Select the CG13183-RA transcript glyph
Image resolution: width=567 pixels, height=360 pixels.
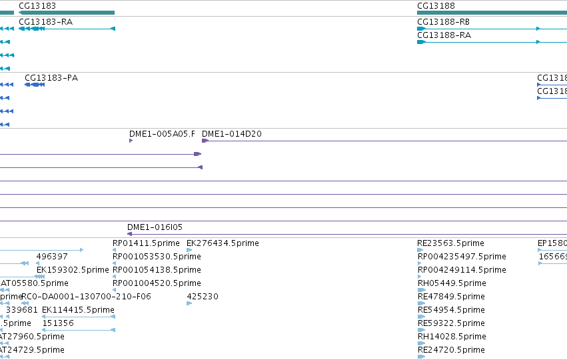(x=67, y=29)
